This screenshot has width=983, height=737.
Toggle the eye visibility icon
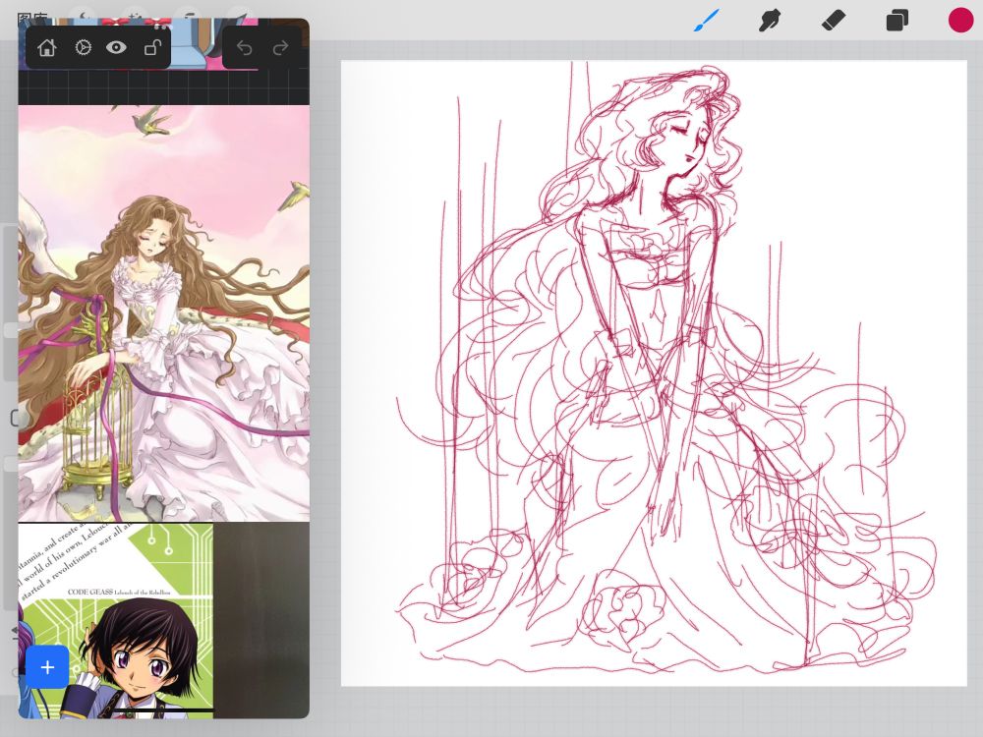[x=117, y=47]
